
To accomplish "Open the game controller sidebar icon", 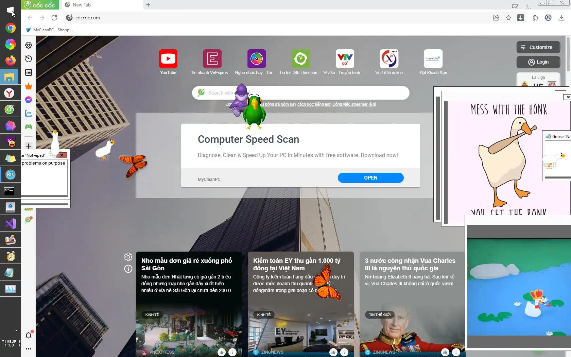I will pos(29,126).
